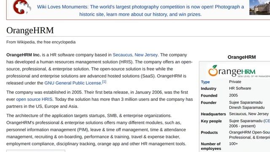
Task: Click the Headquarters row value in infobox
Action: [248, 114]
